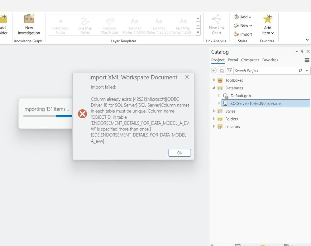Screen dimensions: 311x246
Task: Select Styles in the Catalog tree
Action: 230,111
